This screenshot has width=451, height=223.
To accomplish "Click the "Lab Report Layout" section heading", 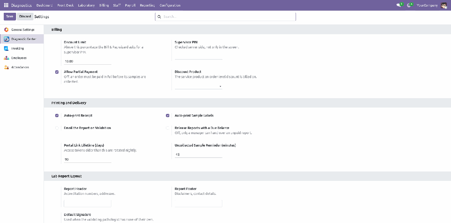I will (x=67, y=176).
